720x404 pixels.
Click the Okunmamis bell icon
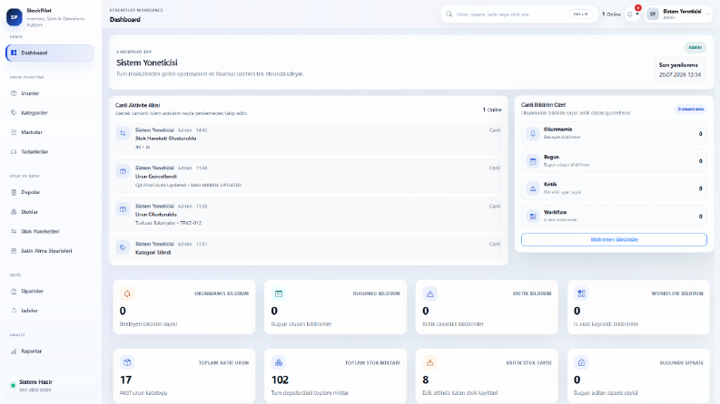point(533,133)
